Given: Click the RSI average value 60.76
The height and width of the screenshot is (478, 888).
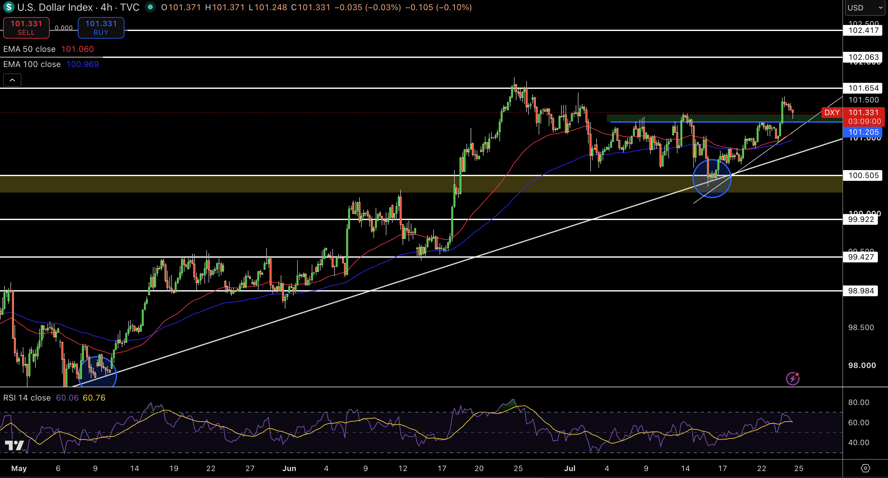Looking at the screenshot, I should click(x=94, y=398).
